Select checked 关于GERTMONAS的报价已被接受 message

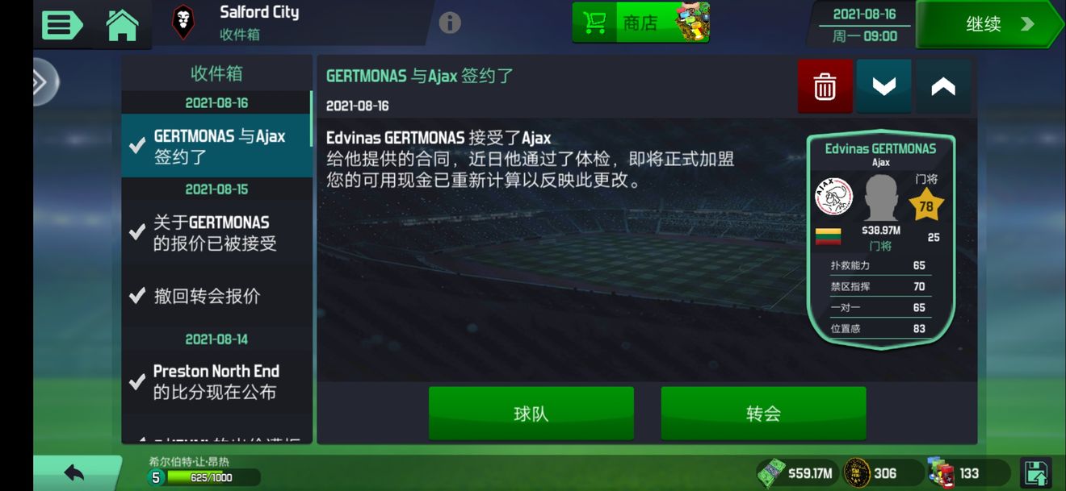coord(216,232)
